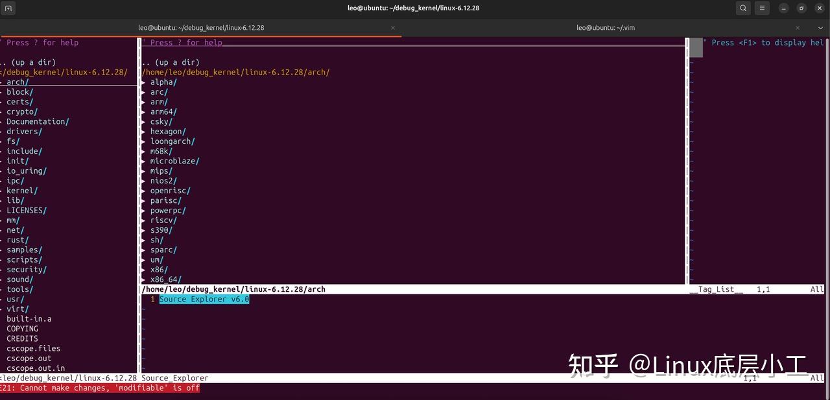
Task: Open the tab list chevron at far right
Action: pyautogui.click(x=820, y=28)
